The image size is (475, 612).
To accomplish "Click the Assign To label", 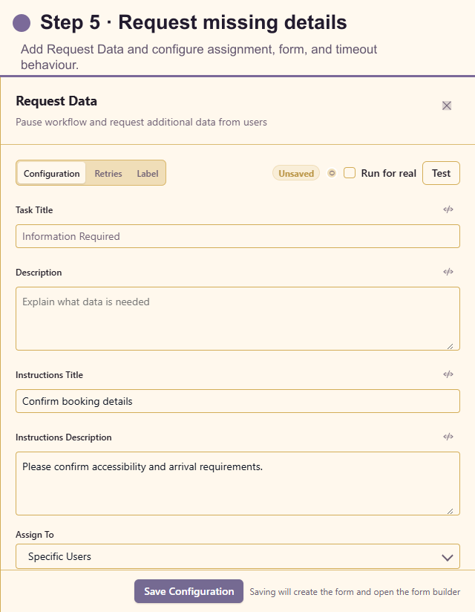I will [x=35, y=535].
